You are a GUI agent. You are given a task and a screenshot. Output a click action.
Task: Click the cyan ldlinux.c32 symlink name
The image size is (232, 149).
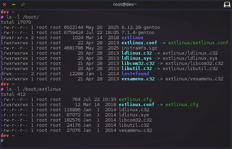point(137,53)
